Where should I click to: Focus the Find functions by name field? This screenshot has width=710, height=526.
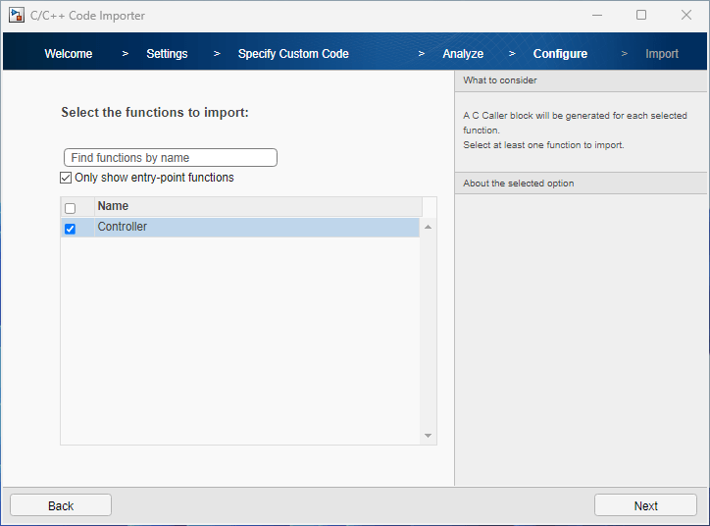click(x=171, y=158)
